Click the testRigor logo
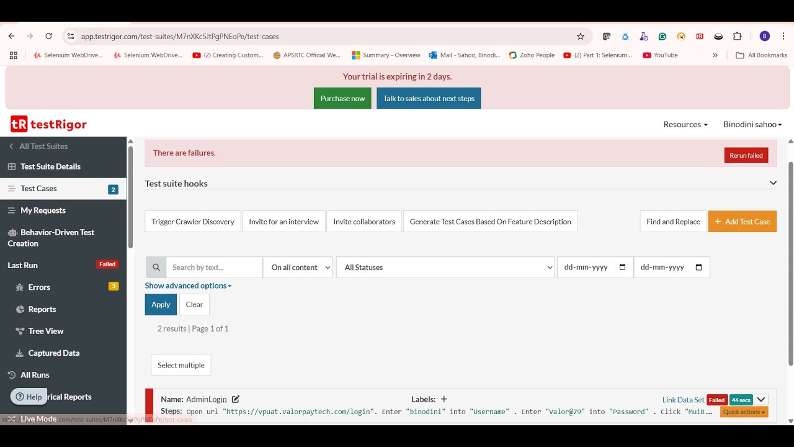794x447 pixels. 48,124
